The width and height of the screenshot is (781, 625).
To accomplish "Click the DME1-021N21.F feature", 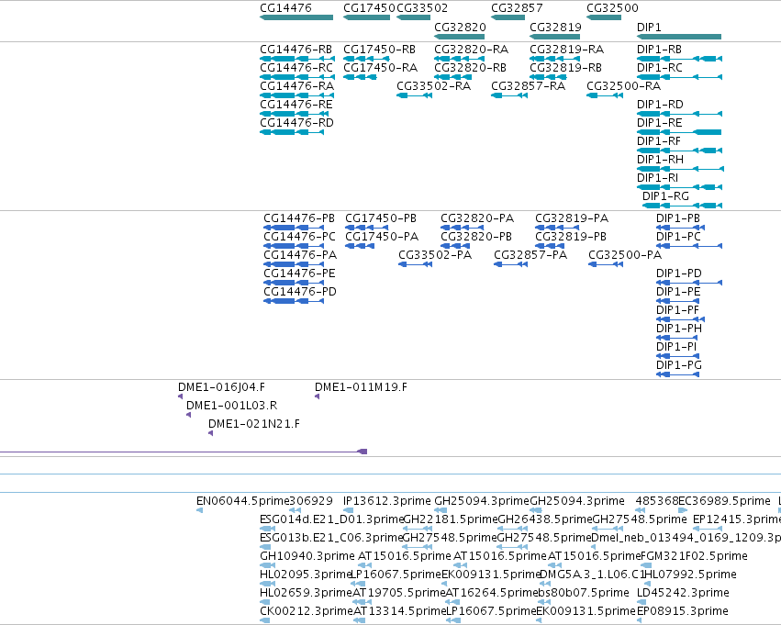I will click(211, 433).
